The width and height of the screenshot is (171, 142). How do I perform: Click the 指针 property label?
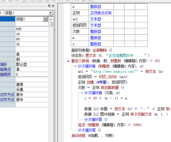(4, 64)
